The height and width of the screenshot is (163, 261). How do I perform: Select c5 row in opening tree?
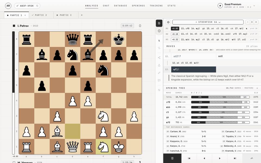coord(212,112)
